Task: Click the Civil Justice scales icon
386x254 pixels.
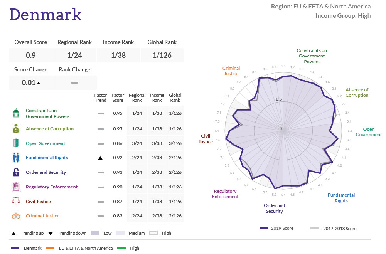Action: point(16,201)
